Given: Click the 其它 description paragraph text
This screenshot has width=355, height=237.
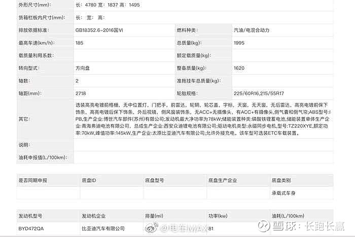Looking at the screenshot, I should pos(203,119).
